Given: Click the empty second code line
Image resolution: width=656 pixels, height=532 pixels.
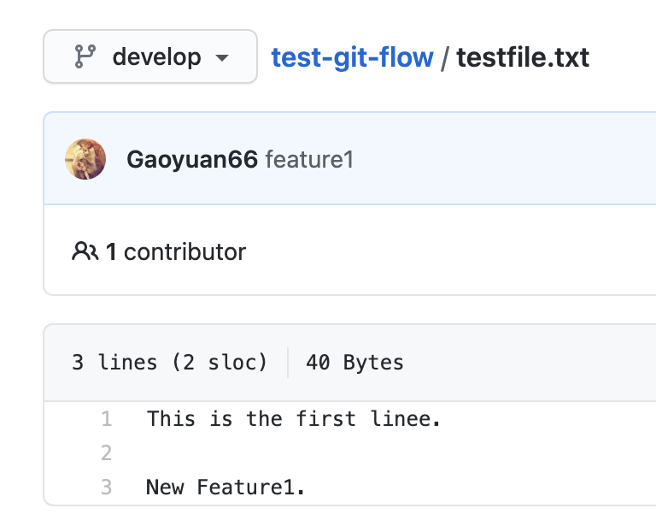Looking at the screenshot, I should tap(256, 453).
